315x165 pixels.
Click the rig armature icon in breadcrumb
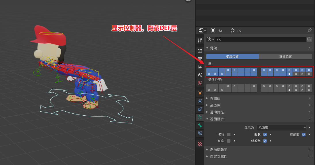tap(233, 30)
